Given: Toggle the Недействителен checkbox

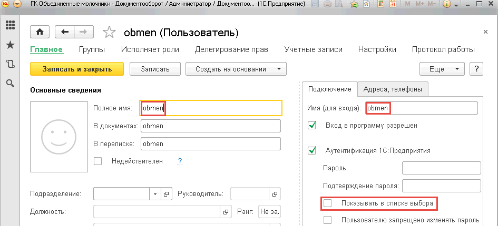Looking at the screenshot, I should coord(98,161).
